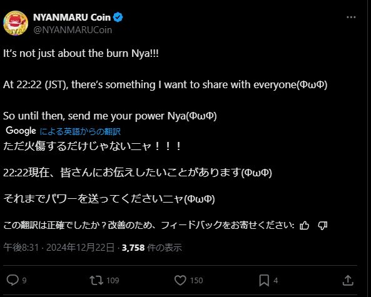Image resolution: width=371 pixels, height=297 pixels.
Task: Open the share upload icon
Action: (x=348, y=281)
